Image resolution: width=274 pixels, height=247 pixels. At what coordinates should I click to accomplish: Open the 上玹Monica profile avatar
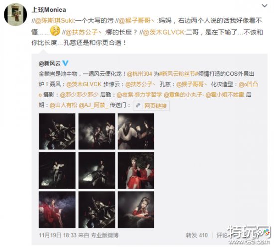point(15,15)
